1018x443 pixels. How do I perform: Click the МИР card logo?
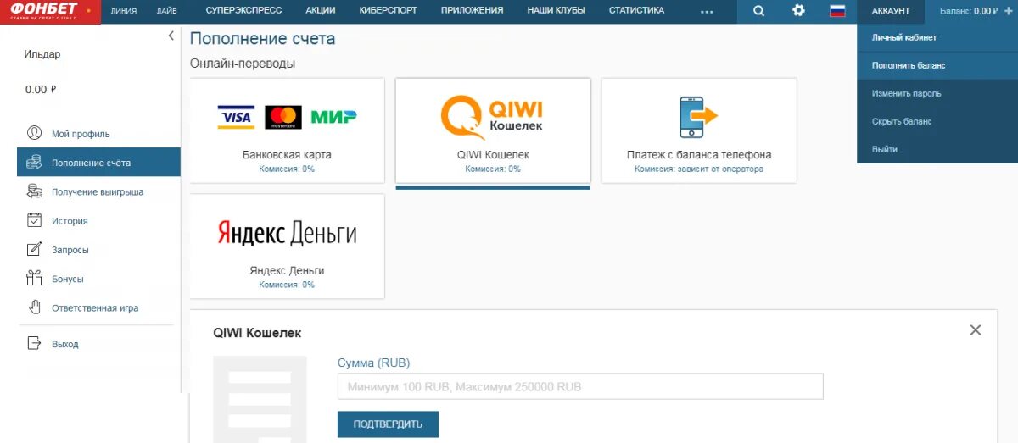click(x=334, y=117)
